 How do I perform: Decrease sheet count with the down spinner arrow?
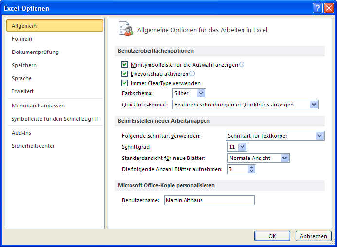pyautogui.click(x=251, y=171)
